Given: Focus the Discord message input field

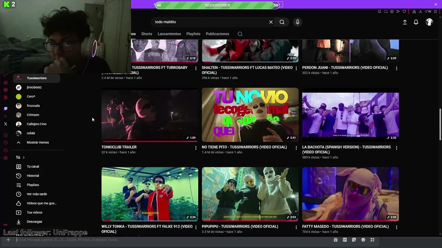Looking at the screenshot, I should pyautogui.click(x=173, y=240).
